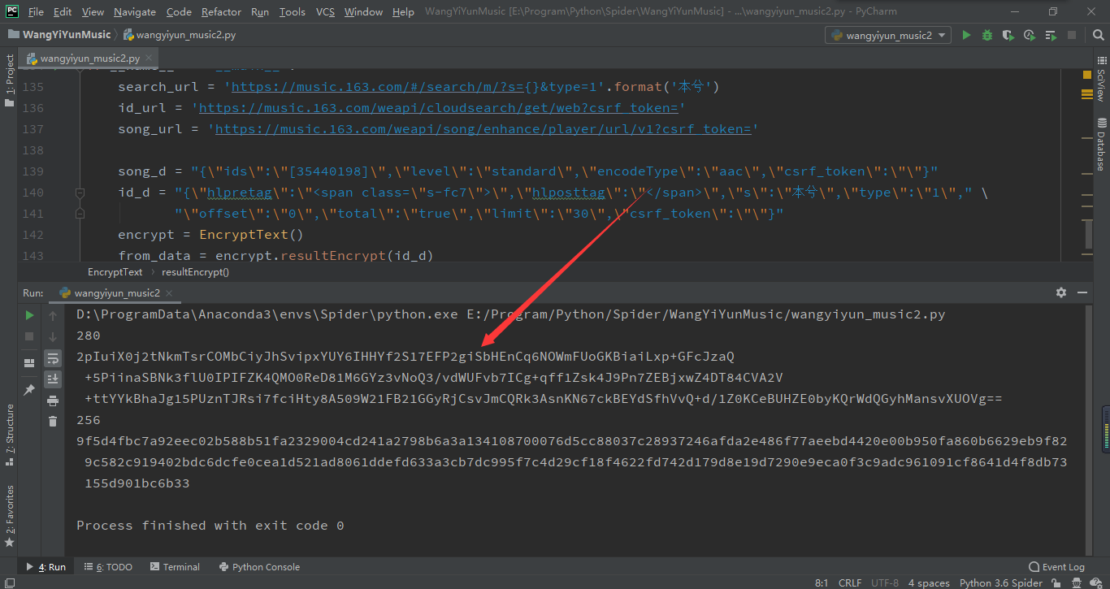Image resolution: width=1110 pixels, height=589 pixels.
Task: Open the music.163.com cloudsearch URL link
Action: point(438,108)
